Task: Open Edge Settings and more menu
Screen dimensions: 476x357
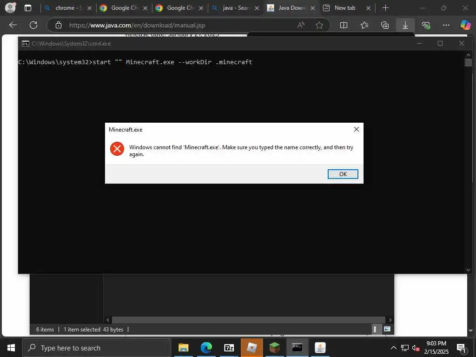Action: pos(446,25)
